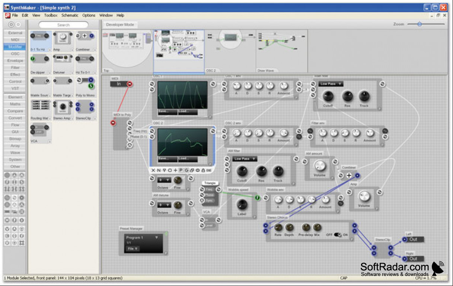Image resolution: width=453 pixels, height=286 pixels.
Task: Open the Low Pass dropdown in AM filter
Action: [x=245, y=159]
